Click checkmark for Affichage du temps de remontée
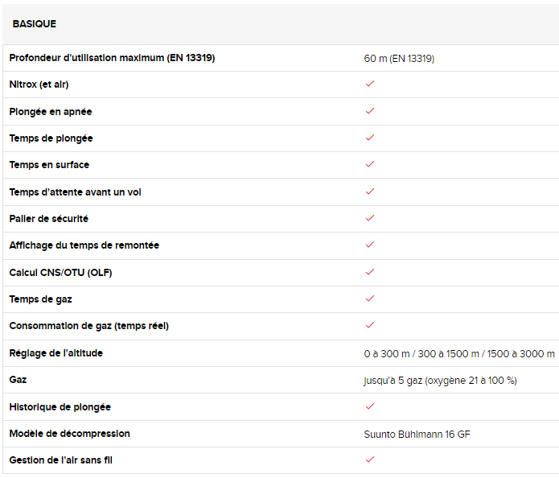 (x=370, y=245)
